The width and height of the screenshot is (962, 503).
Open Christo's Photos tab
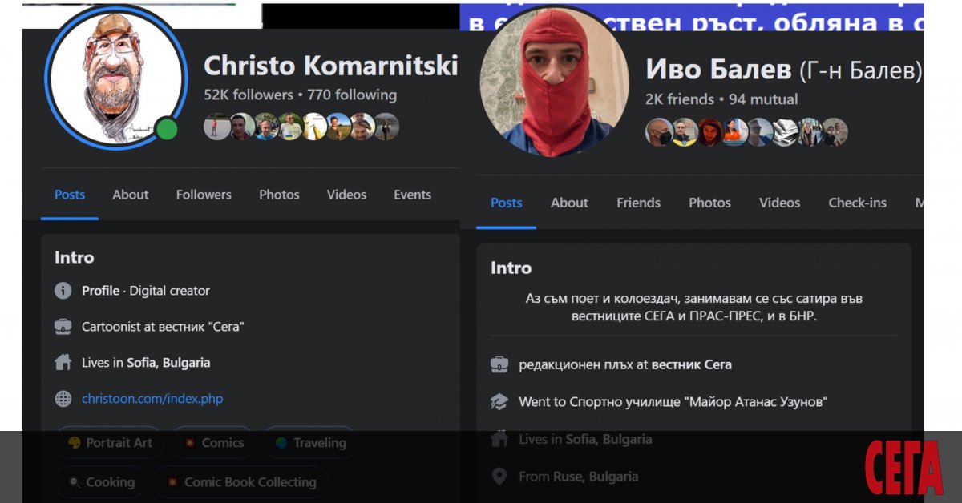[279, 195]
